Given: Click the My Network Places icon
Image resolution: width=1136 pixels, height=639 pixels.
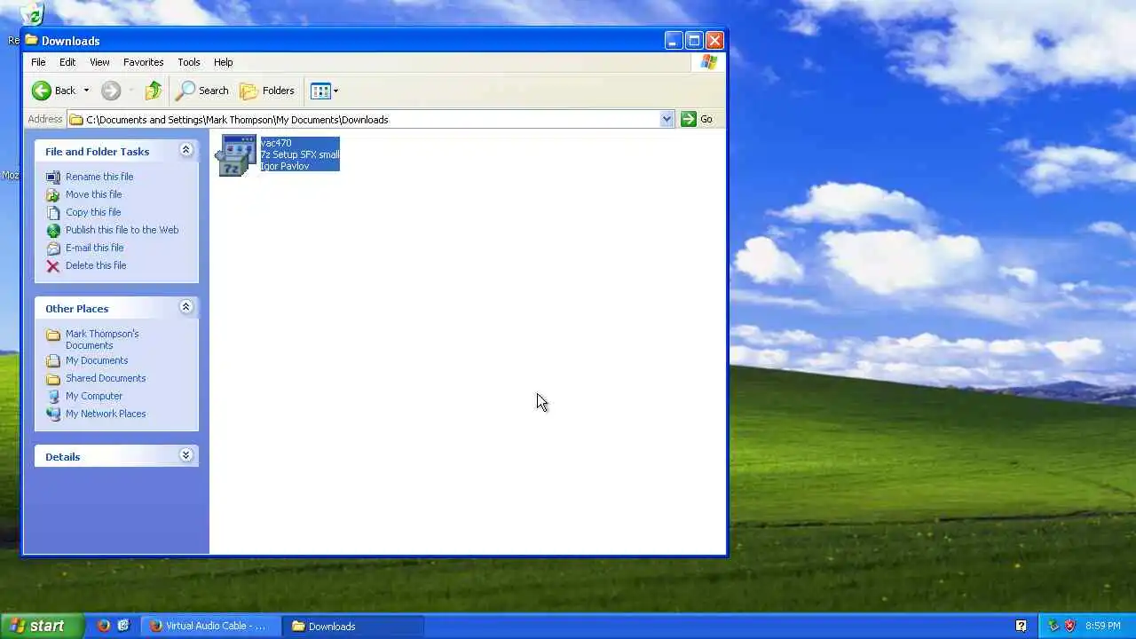Looking at the screenshot, I should coord(53,414).
